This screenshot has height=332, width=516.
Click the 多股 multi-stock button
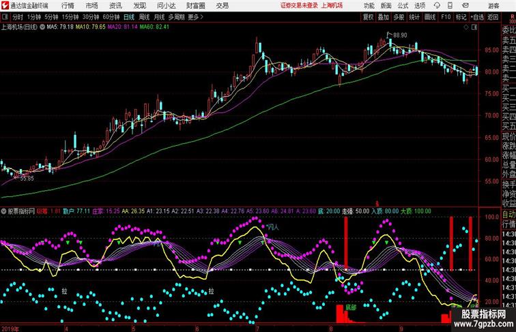(399, 17)
